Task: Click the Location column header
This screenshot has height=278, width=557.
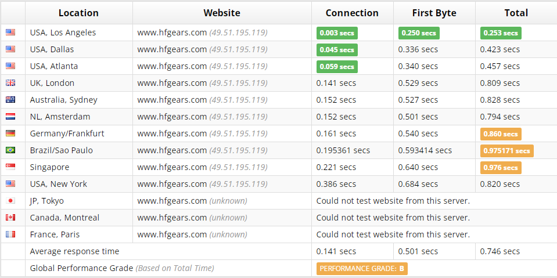Action: point(78,13)
